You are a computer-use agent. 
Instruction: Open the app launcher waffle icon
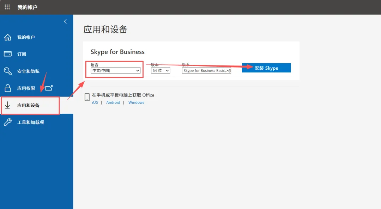(x=7, y=7)
